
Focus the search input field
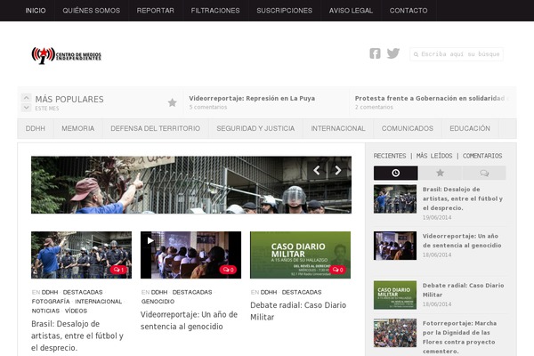pyautogui.click(x=457, y=54)
